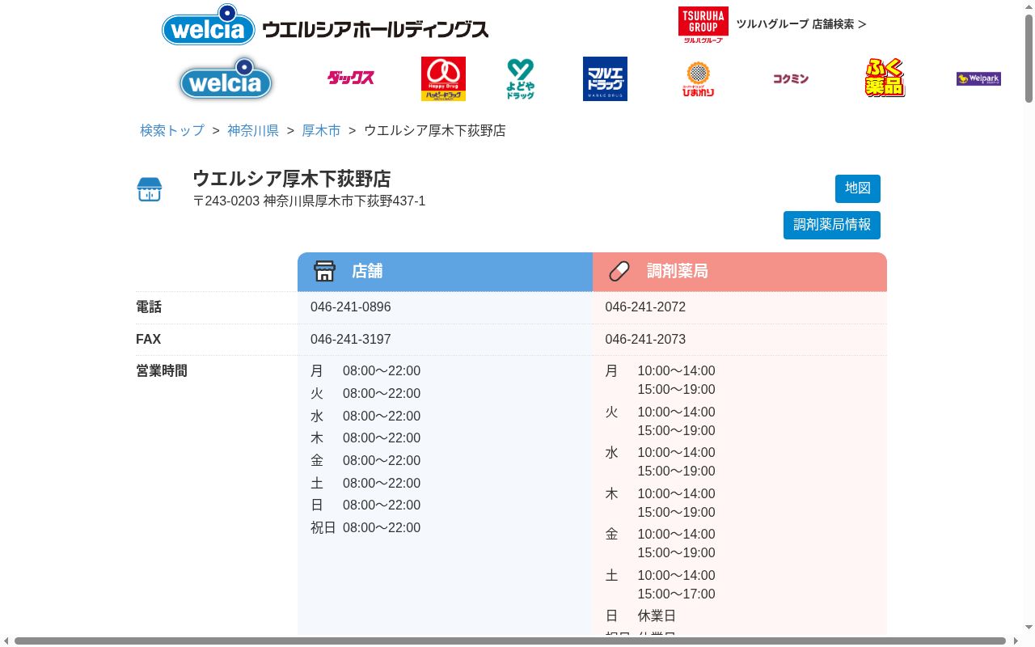Select the Welcia brand logo
This screenshot has height=647, width=1035.
click(x=226, y=79)
